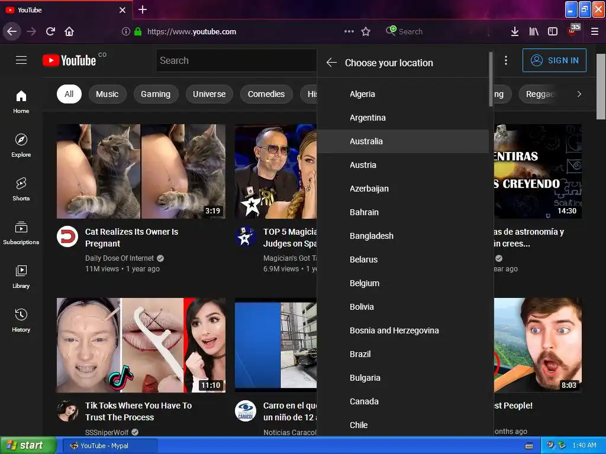
Task: Toggle browser sidebar view icon
Action: [553, 31]
